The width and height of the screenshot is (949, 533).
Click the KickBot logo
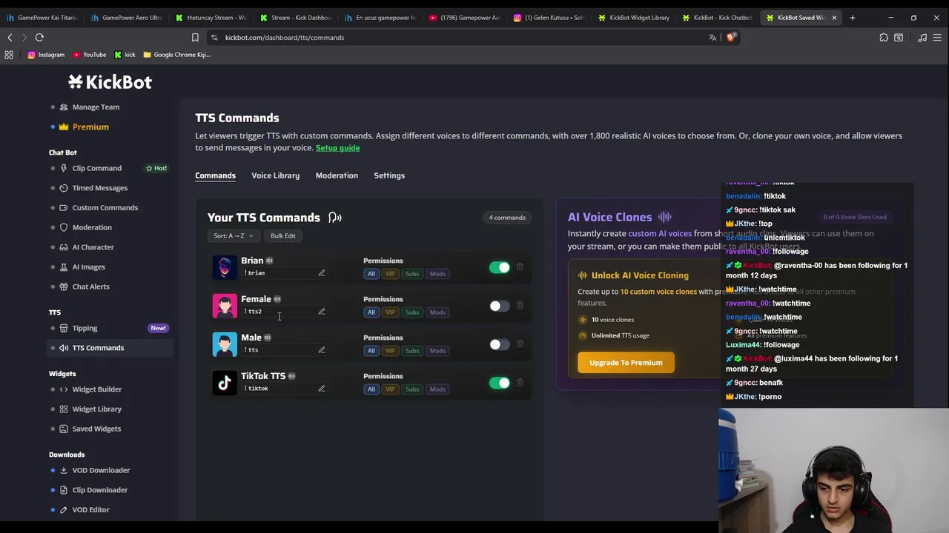click(110, 82)
